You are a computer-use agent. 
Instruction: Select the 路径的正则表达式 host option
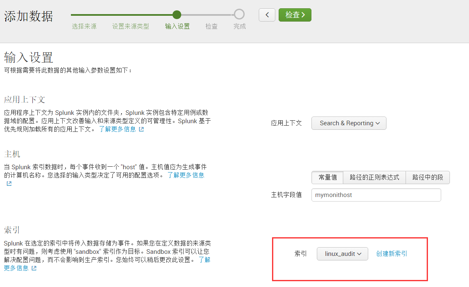tap(374, 178)
